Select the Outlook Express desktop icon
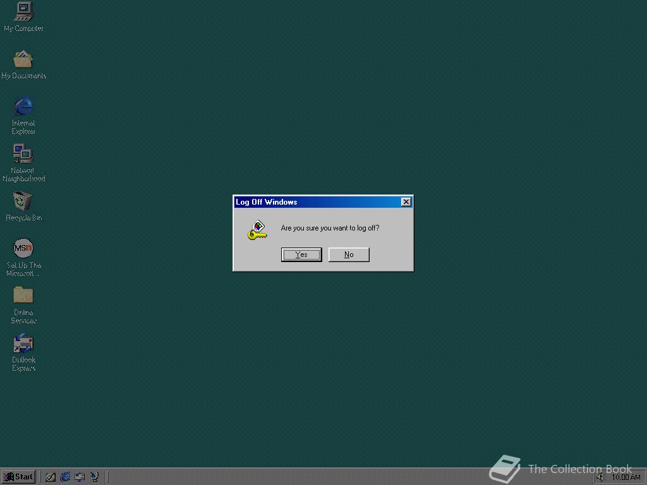 pos(23,352)
